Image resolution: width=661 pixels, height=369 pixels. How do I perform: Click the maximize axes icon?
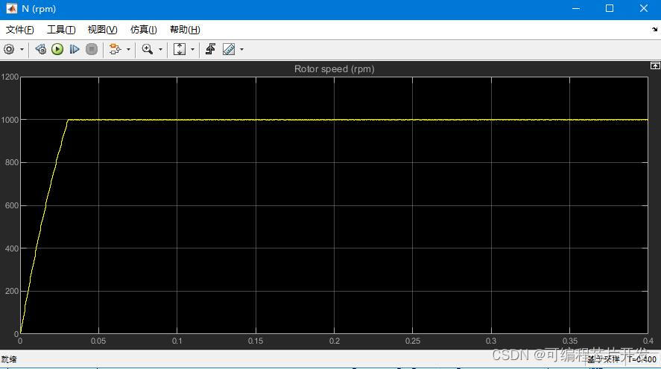click(655, 65)
